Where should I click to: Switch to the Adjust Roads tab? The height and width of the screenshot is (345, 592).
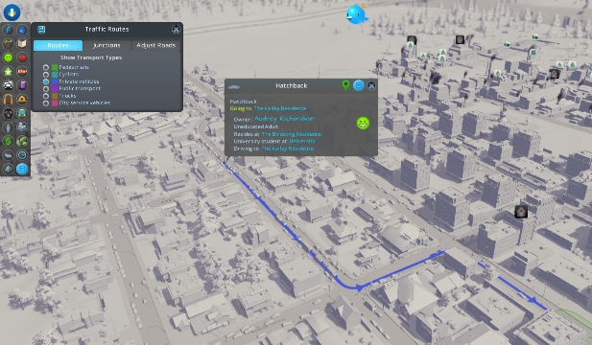coord(156,45)
